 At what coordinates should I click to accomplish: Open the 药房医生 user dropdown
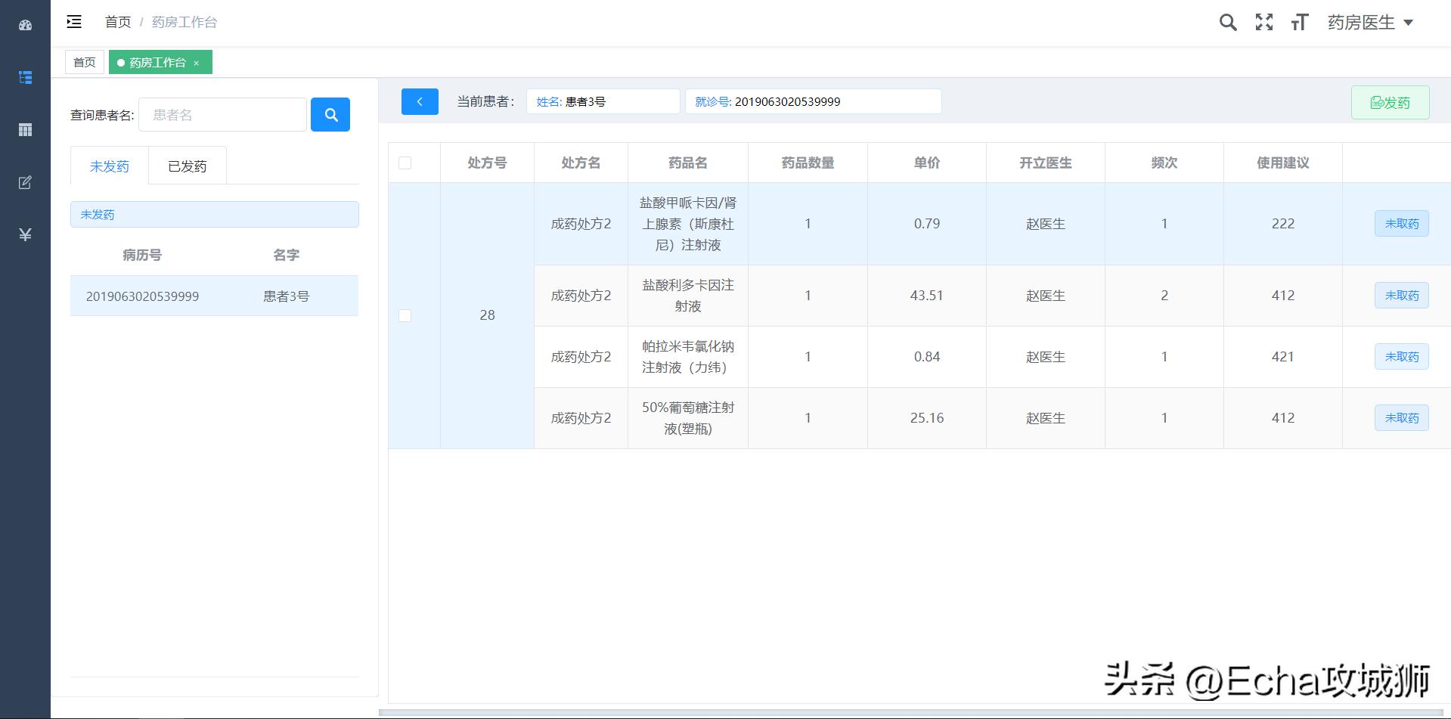point(1370,22)
